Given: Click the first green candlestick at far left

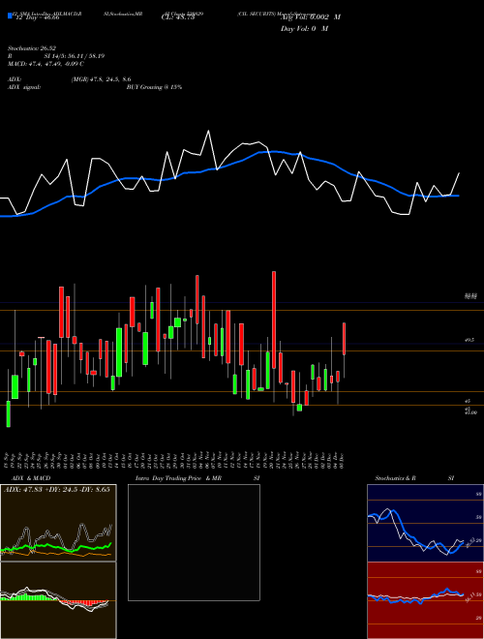Looking at the screenshot, I should (8, 413).
